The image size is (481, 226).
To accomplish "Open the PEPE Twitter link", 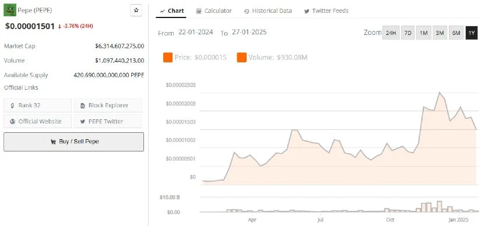I will point(108,121).
